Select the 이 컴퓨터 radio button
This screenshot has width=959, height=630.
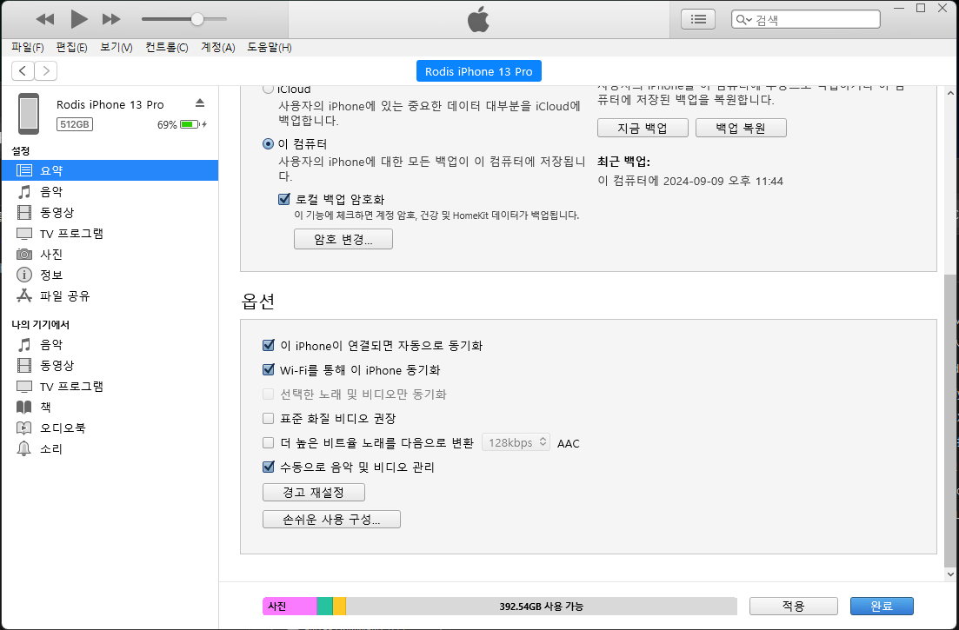tap(268, 144)
